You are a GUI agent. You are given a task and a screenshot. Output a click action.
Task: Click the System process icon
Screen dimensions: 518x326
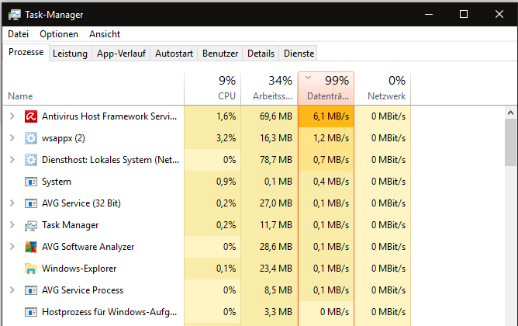click(x=31, y=182)
